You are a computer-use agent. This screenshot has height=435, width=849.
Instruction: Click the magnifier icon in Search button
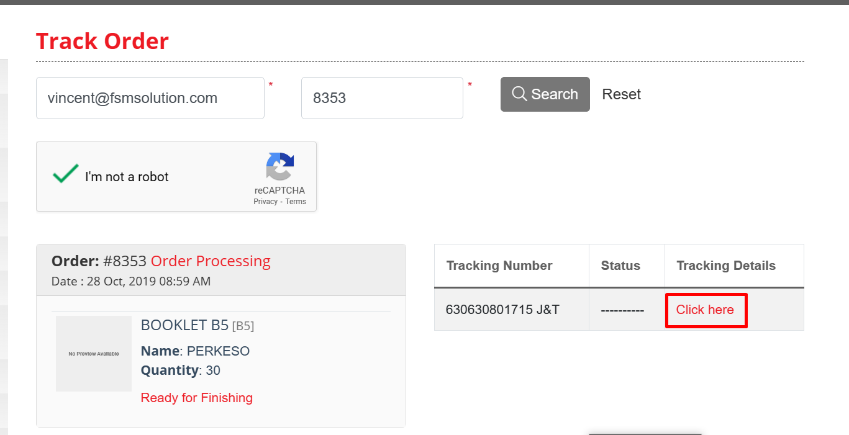pos(519,94)
